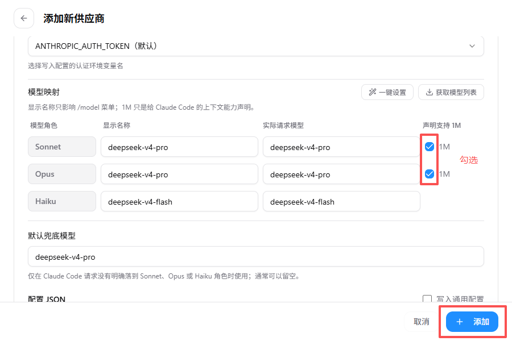
Task: Open the ANTHROPIC_AUTH_TOKEN environment variable dropdown
Action: [x=255, y=46]
